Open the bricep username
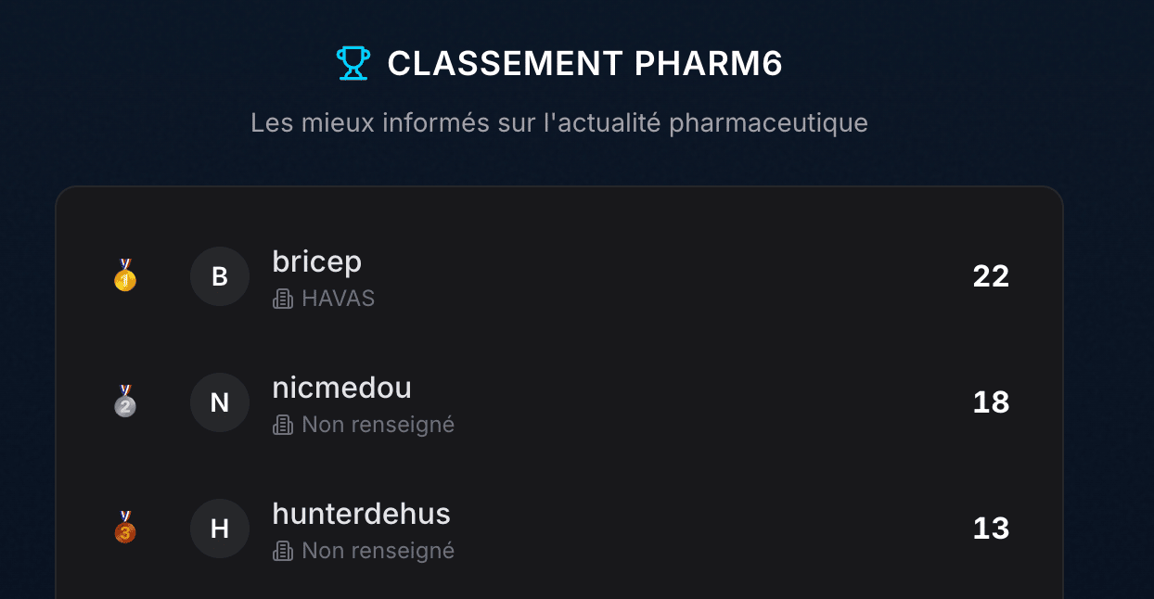This screenshot has height=599, width=1154. [317, 261]
